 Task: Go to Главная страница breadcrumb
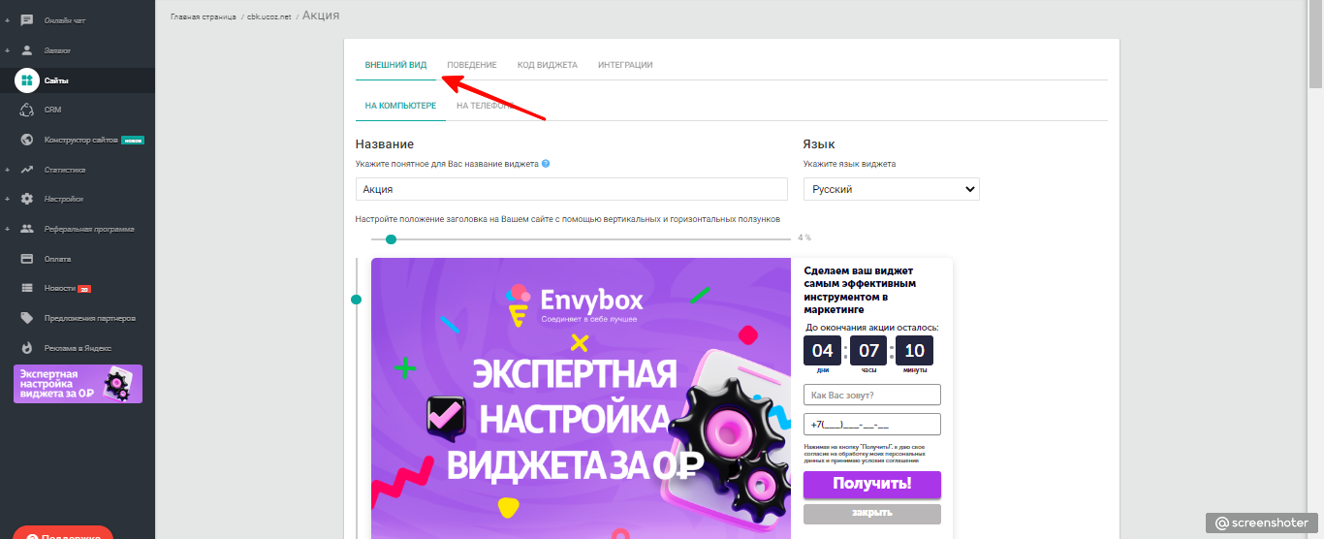tap(204, 16)
